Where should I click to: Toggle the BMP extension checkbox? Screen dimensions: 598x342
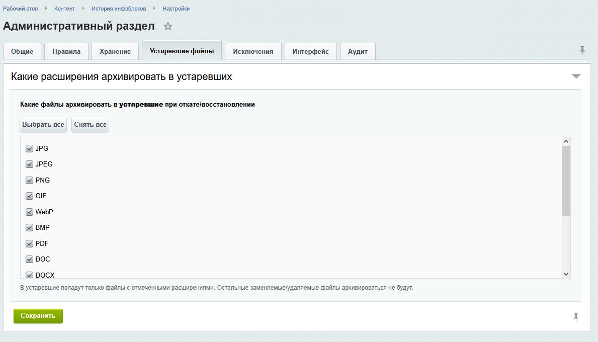pos(29,227)
